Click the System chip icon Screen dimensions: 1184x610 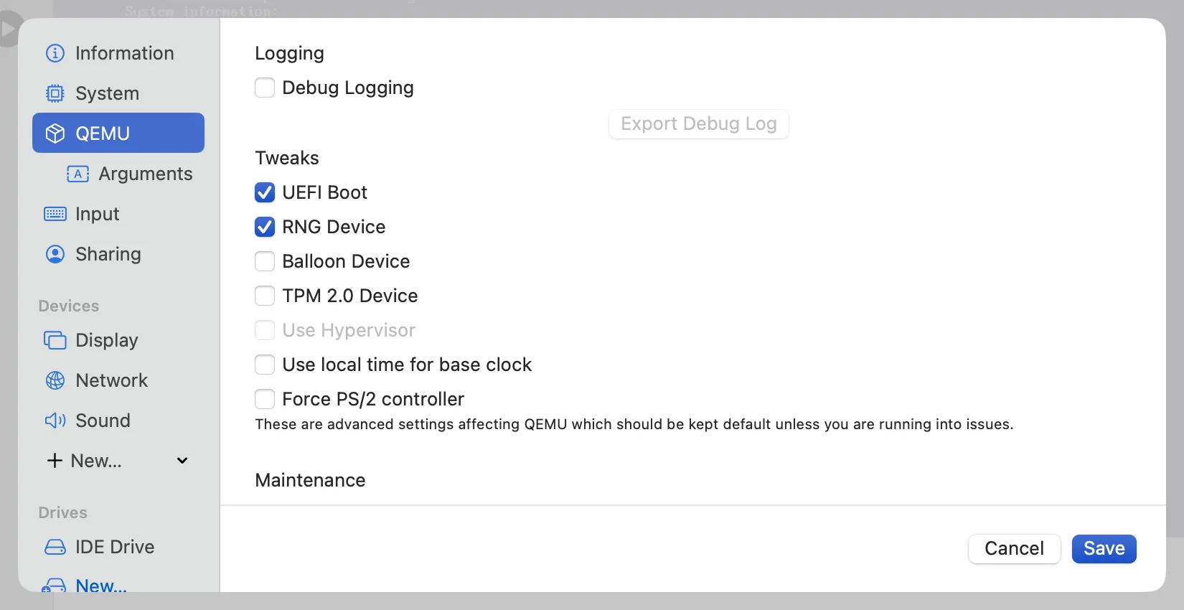55,93
